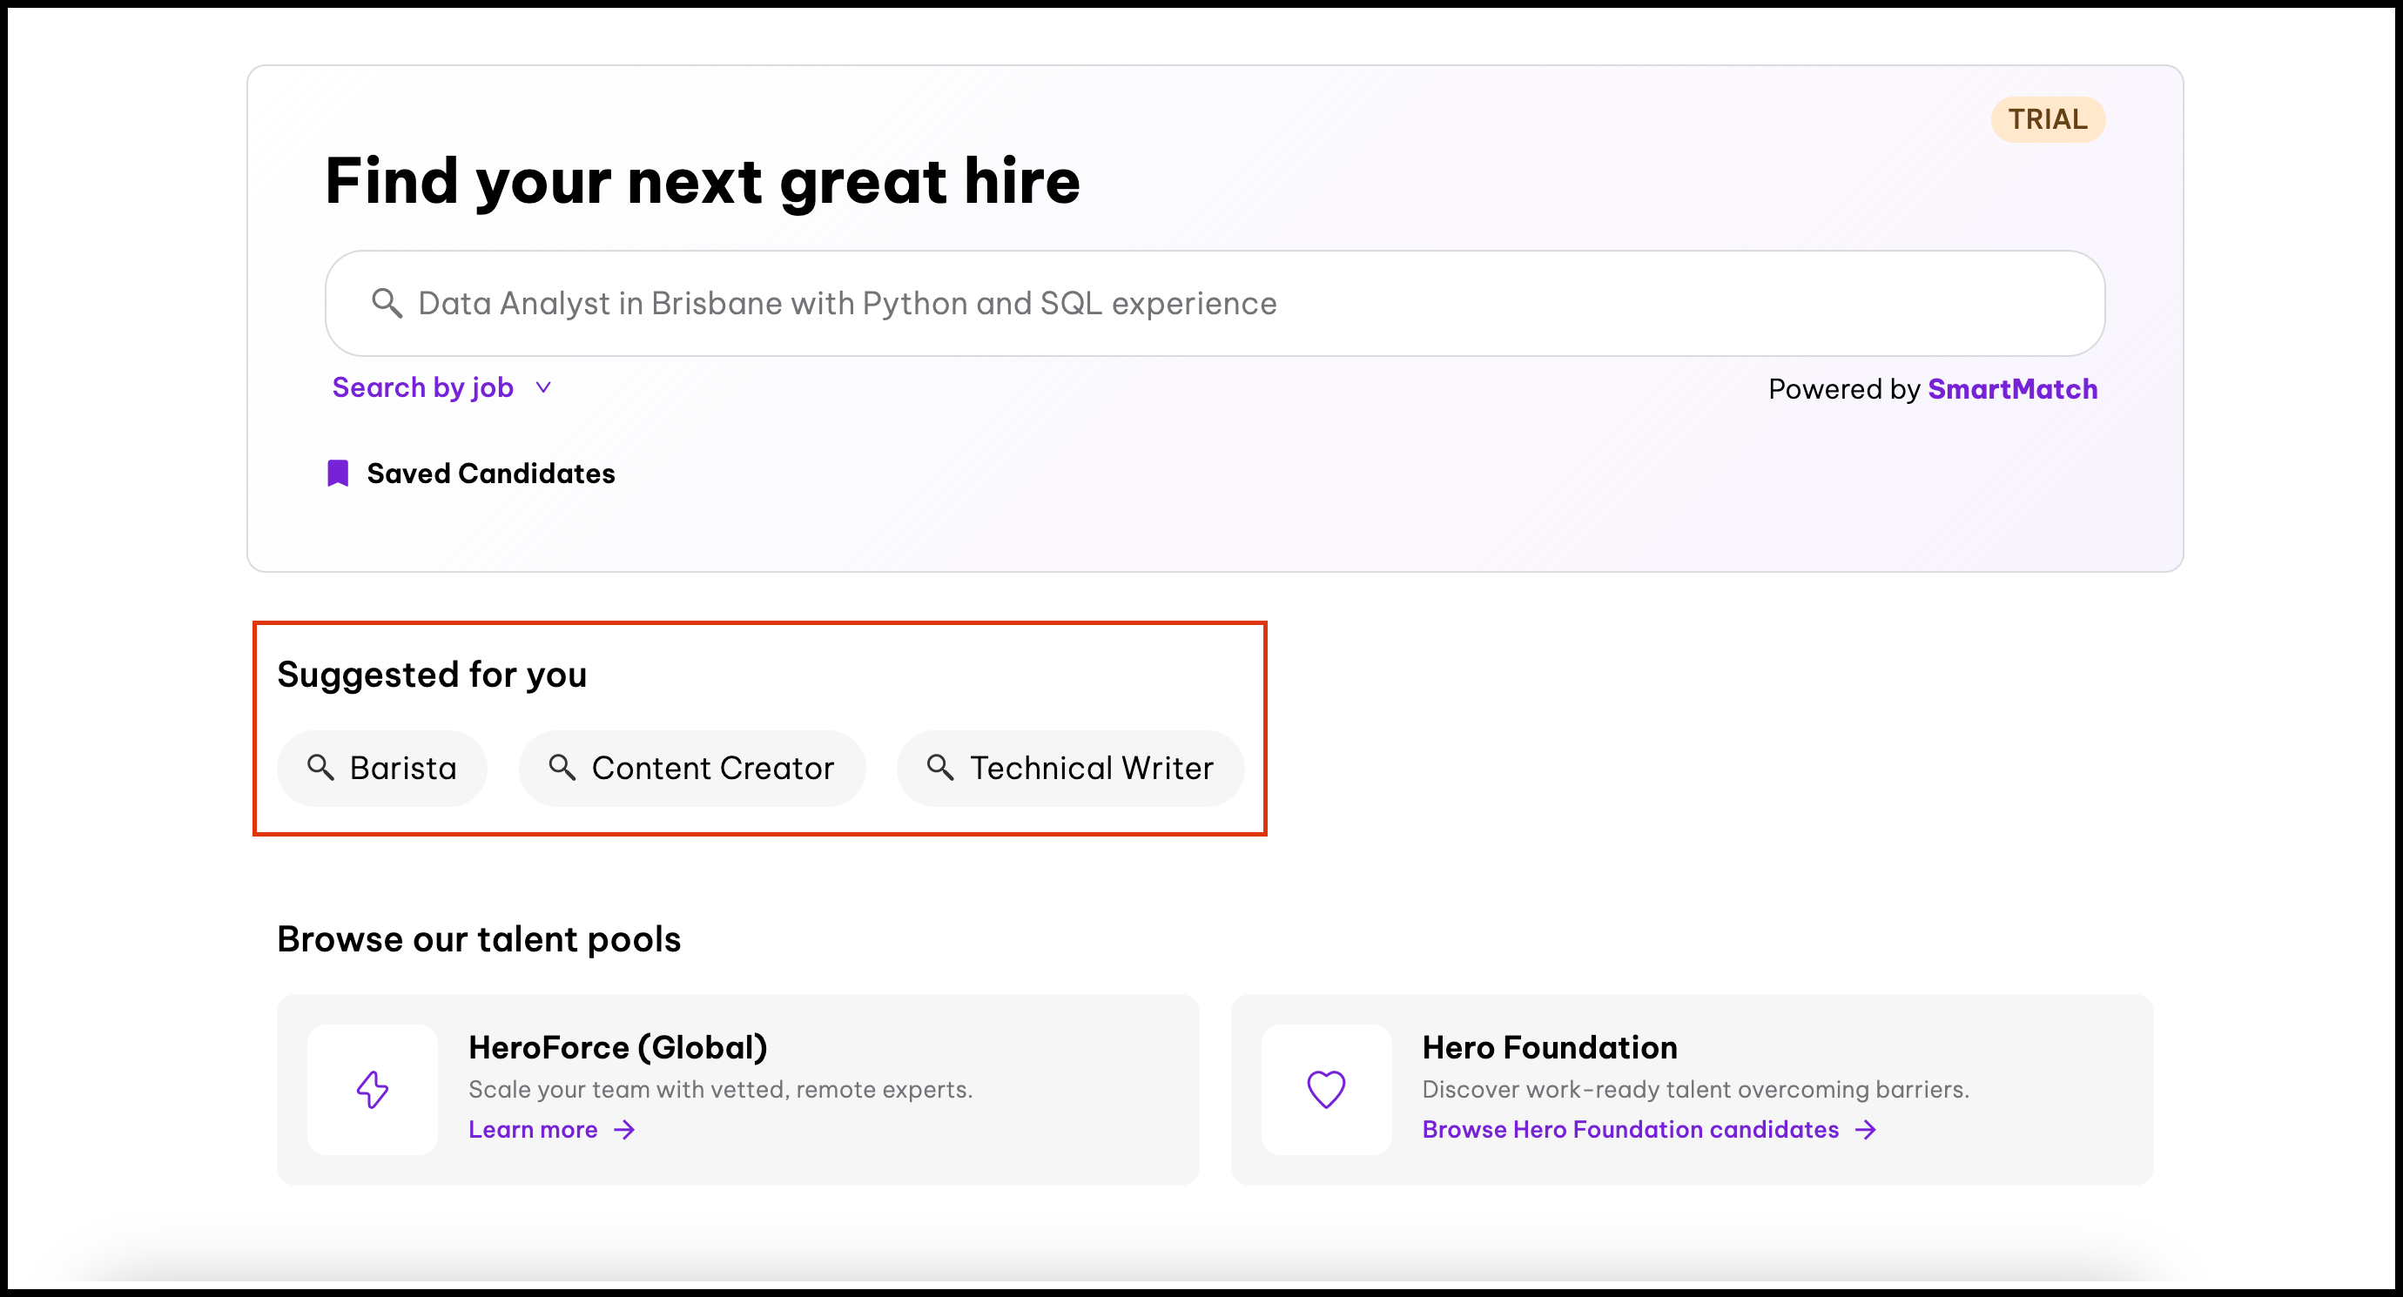
Task: Click the HeroForce lightning bolt icon
Action: pyautogui.click(x=373, y=1089)
